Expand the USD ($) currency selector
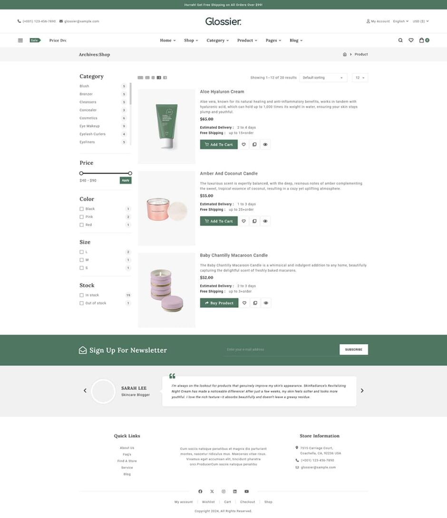This screenshot has width=447, height=518. 420,21
